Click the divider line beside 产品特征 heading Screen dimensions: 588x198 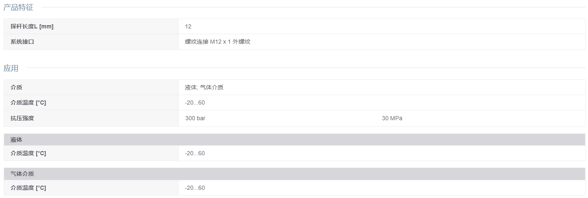pyautogui.click(x=314, y=7)
